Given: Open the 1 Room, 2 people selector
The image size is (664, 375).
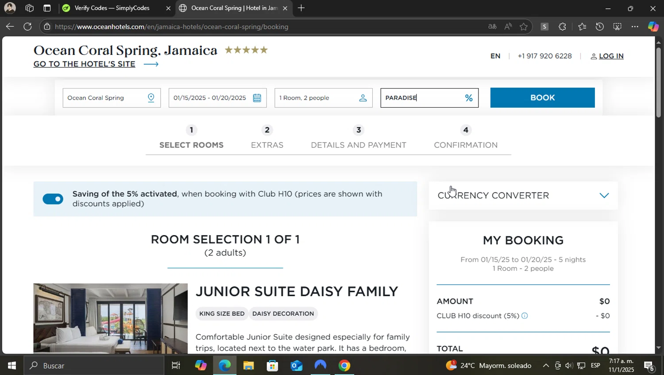Looking at the screenshot, I should click(x=323, y=98).
